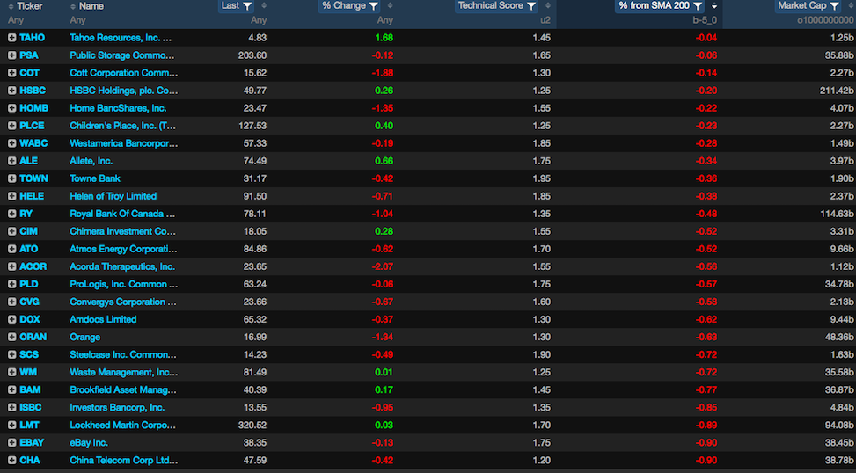Click PSA last price 203.60
Image resolution: width=856 pixels, height=473 pixels.
[252, 55]
